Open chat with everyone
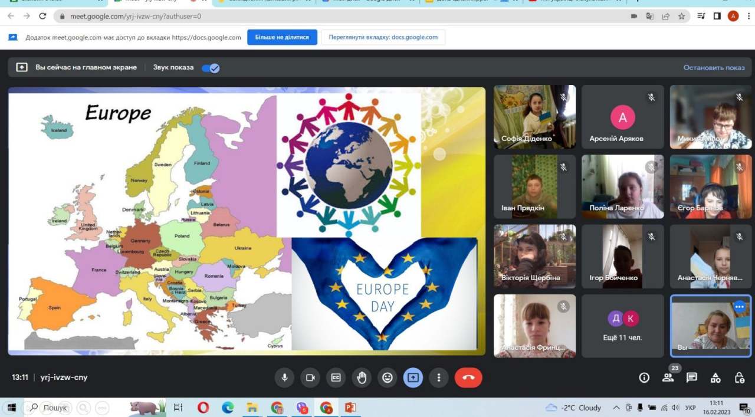Viewport: 755px width, 417px height. pyautogui.click(x=692, y=377)
